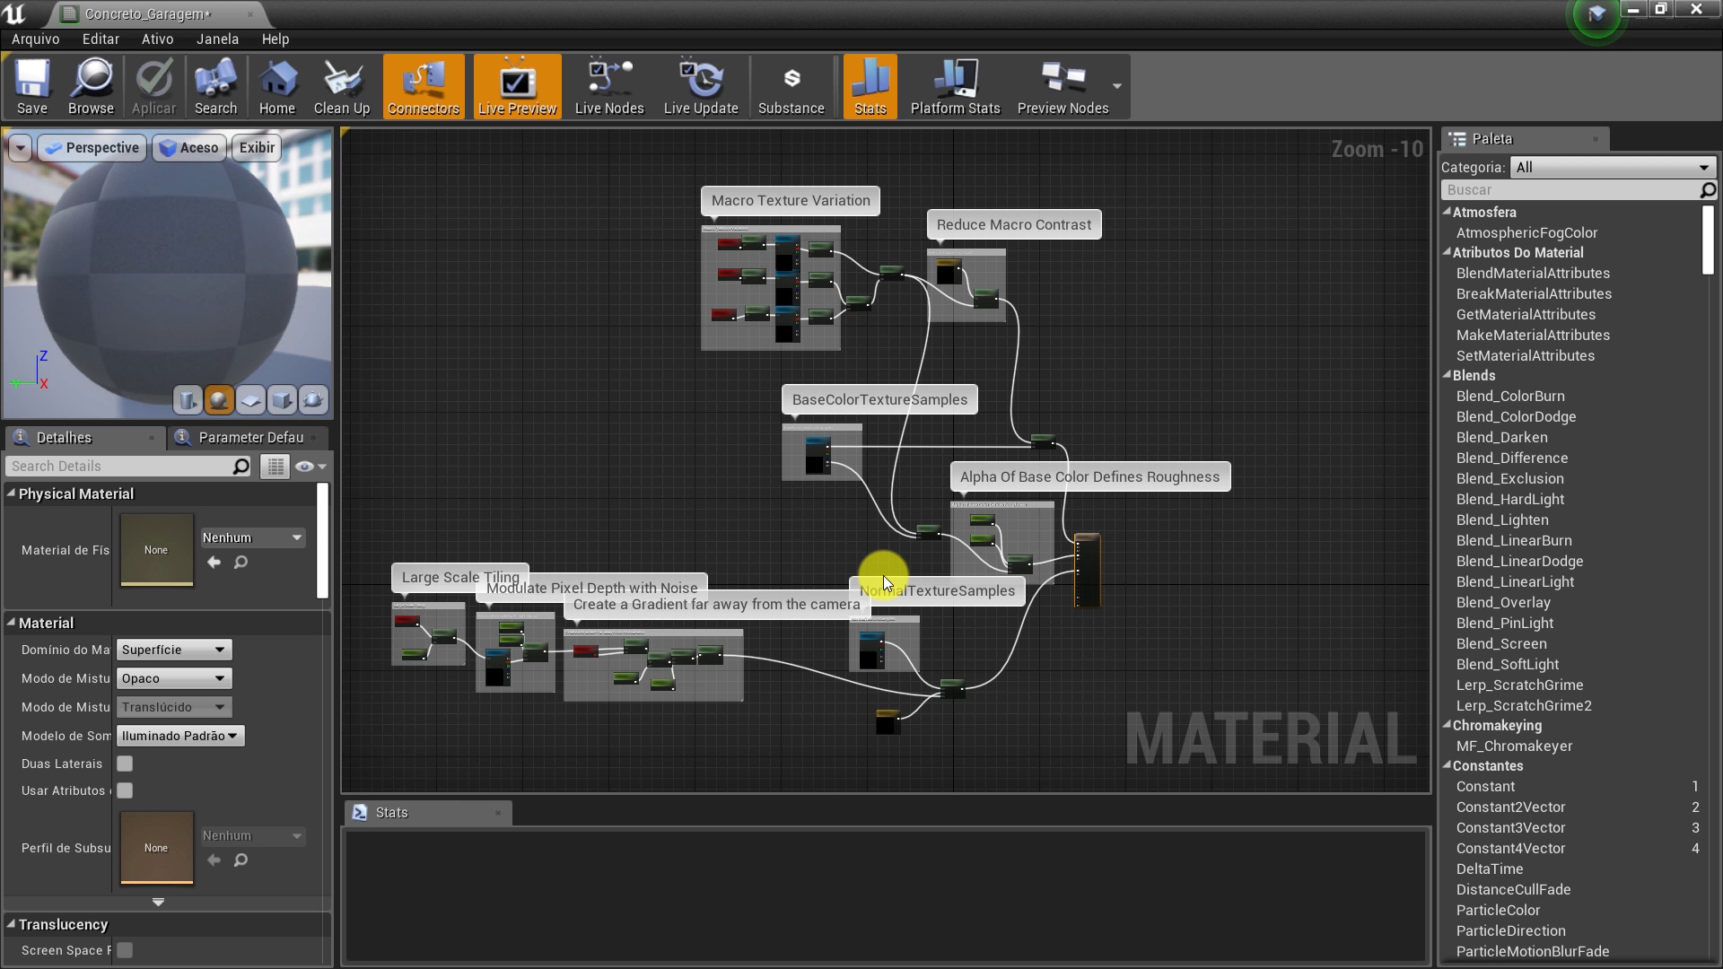The image size is (1723, 969).
Task: Open the Janela menu
Action: tap(217, 39)
